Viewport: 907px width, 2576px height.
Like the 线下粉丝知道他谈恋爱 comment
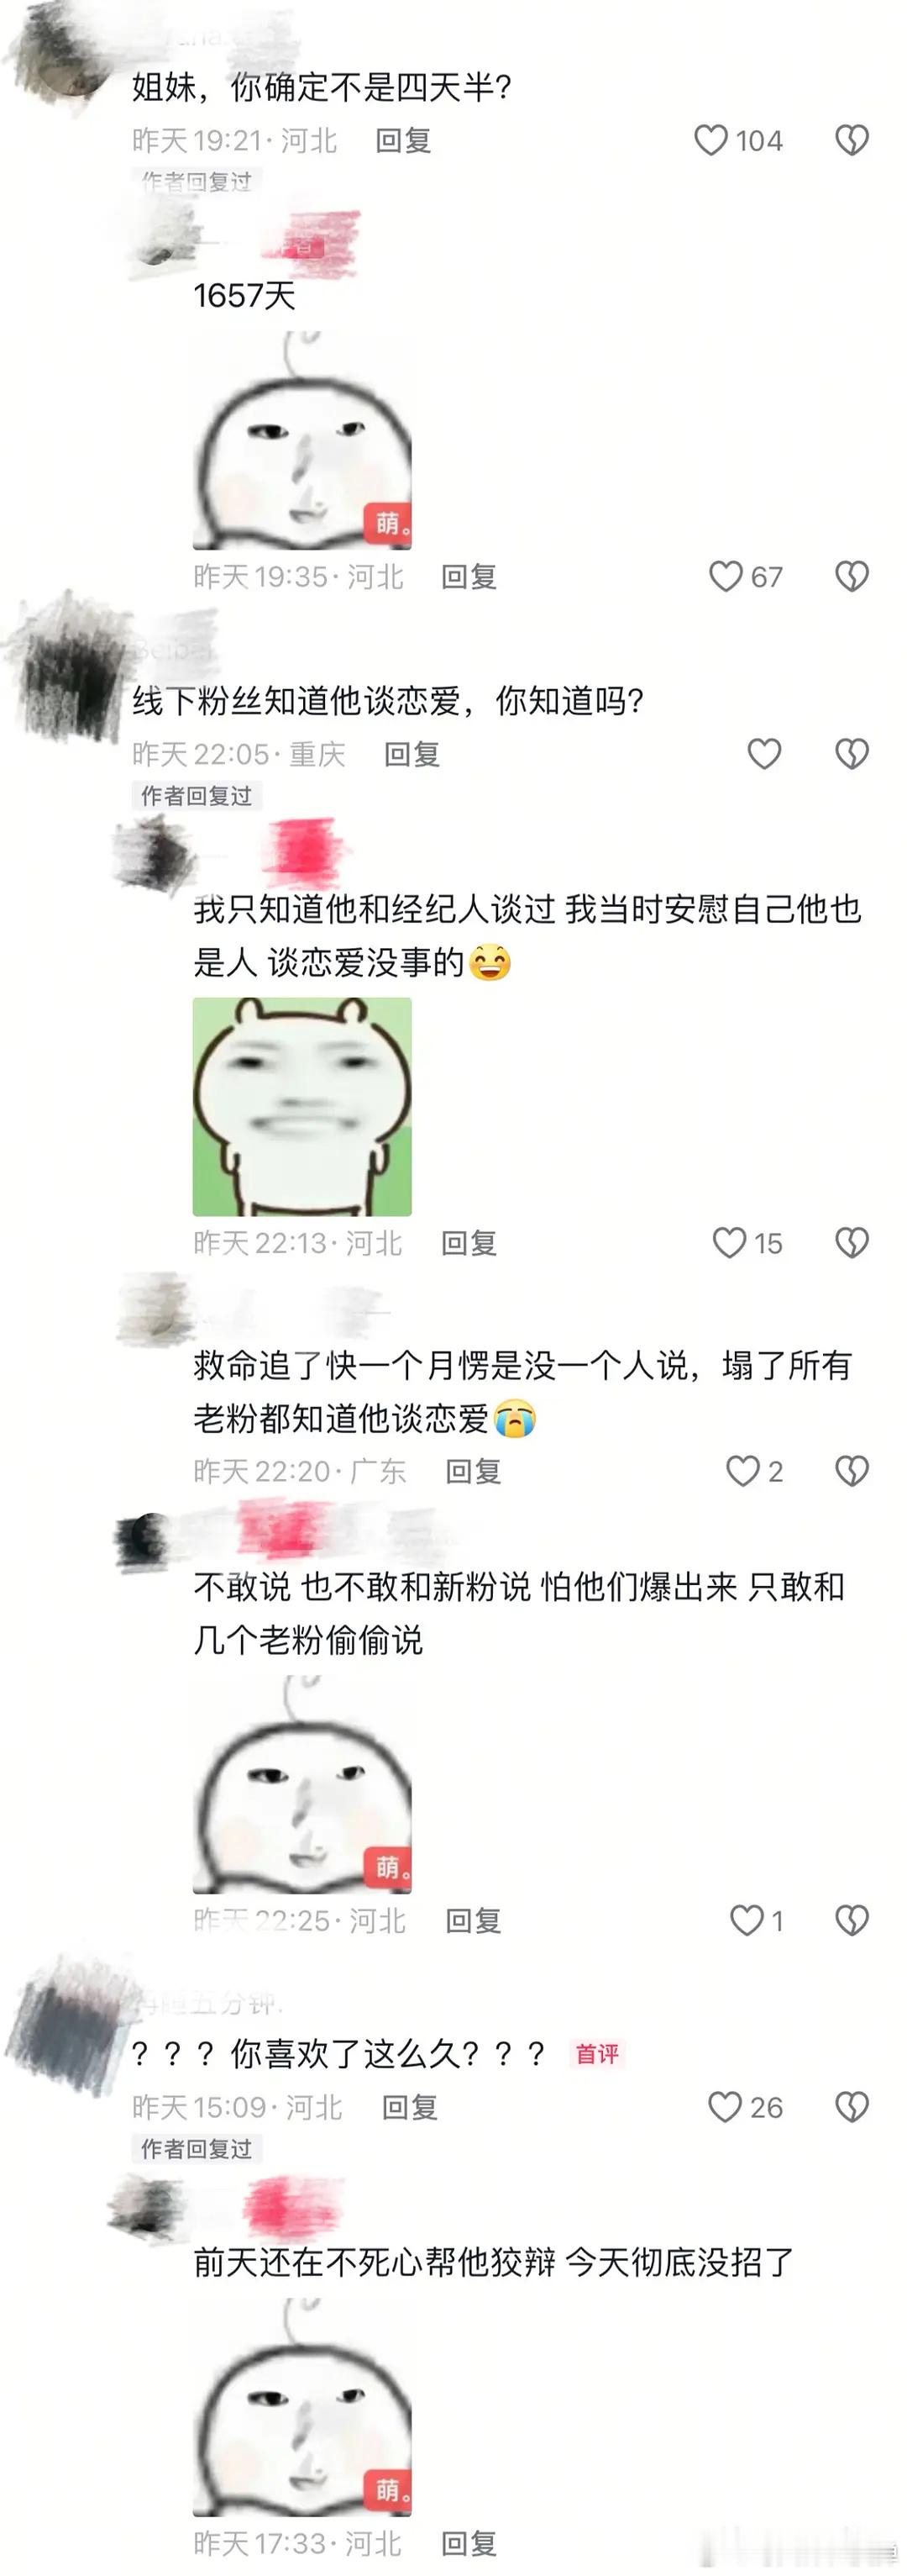764,753
